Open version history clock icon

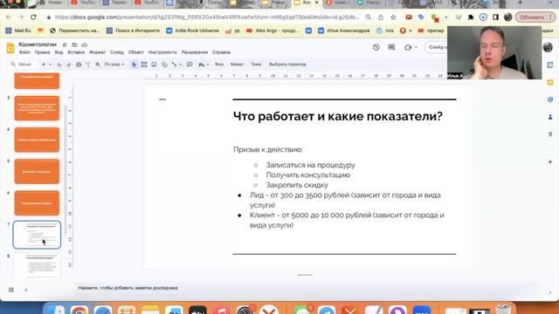point(376,47)
